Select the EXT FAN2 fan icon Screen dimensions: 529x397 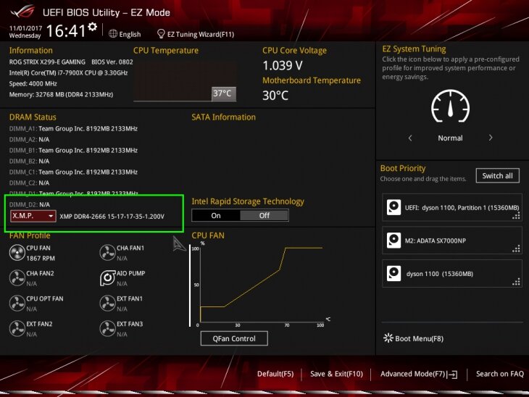click(17, 328)
